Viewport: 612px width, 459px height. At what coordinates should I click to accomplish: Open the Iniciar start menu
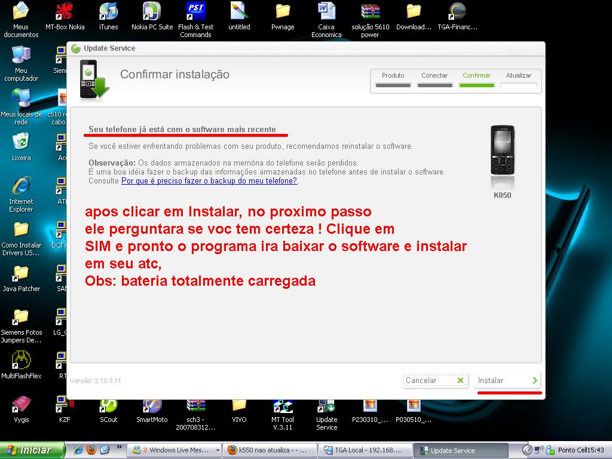pos(31,450)
